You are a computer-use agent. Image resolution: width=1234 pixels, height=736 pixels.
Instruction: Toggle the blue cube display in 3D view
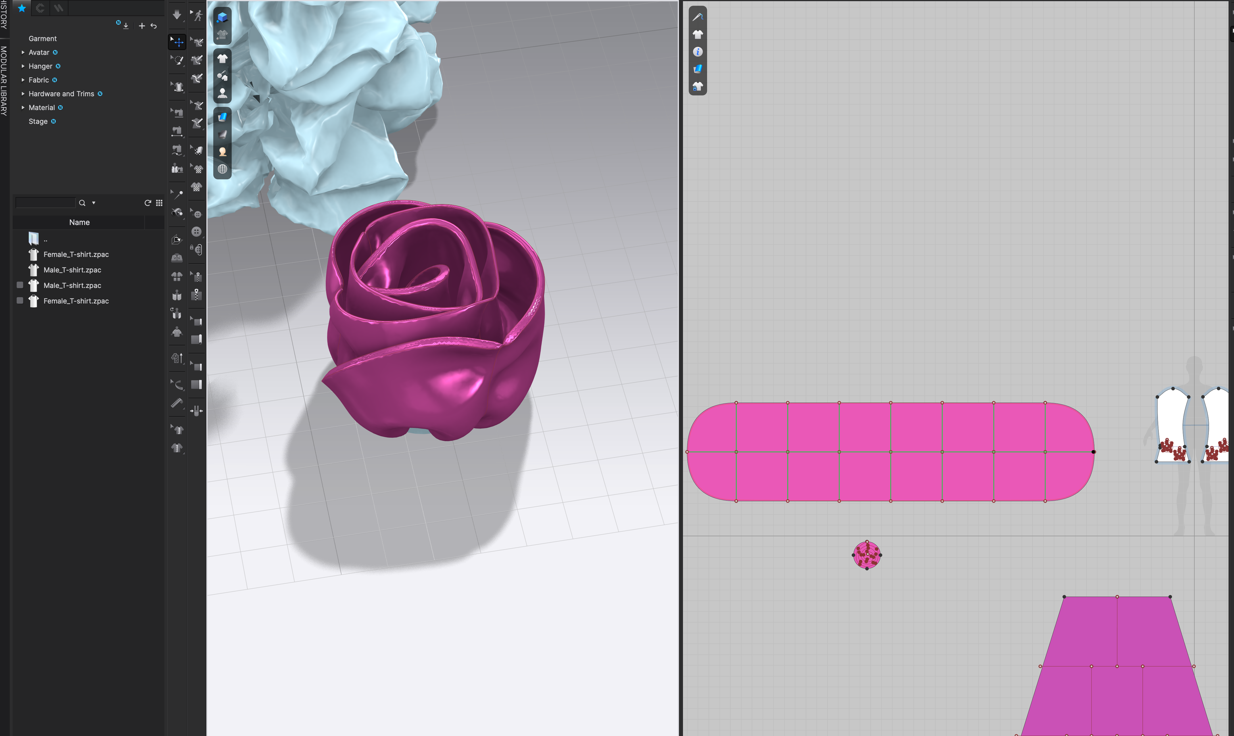coord(222,17)
